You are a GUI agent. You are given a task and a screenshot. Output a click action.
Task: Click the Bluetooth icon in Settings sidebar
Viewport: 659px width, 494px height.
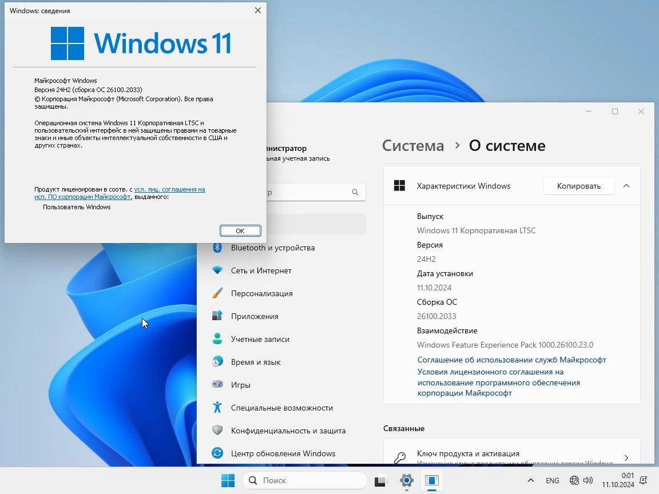tap(217, 248)
